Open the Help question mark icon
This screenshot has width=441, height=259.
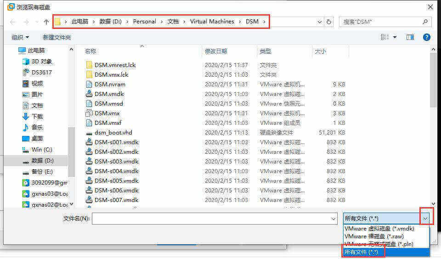coord(426,37)
